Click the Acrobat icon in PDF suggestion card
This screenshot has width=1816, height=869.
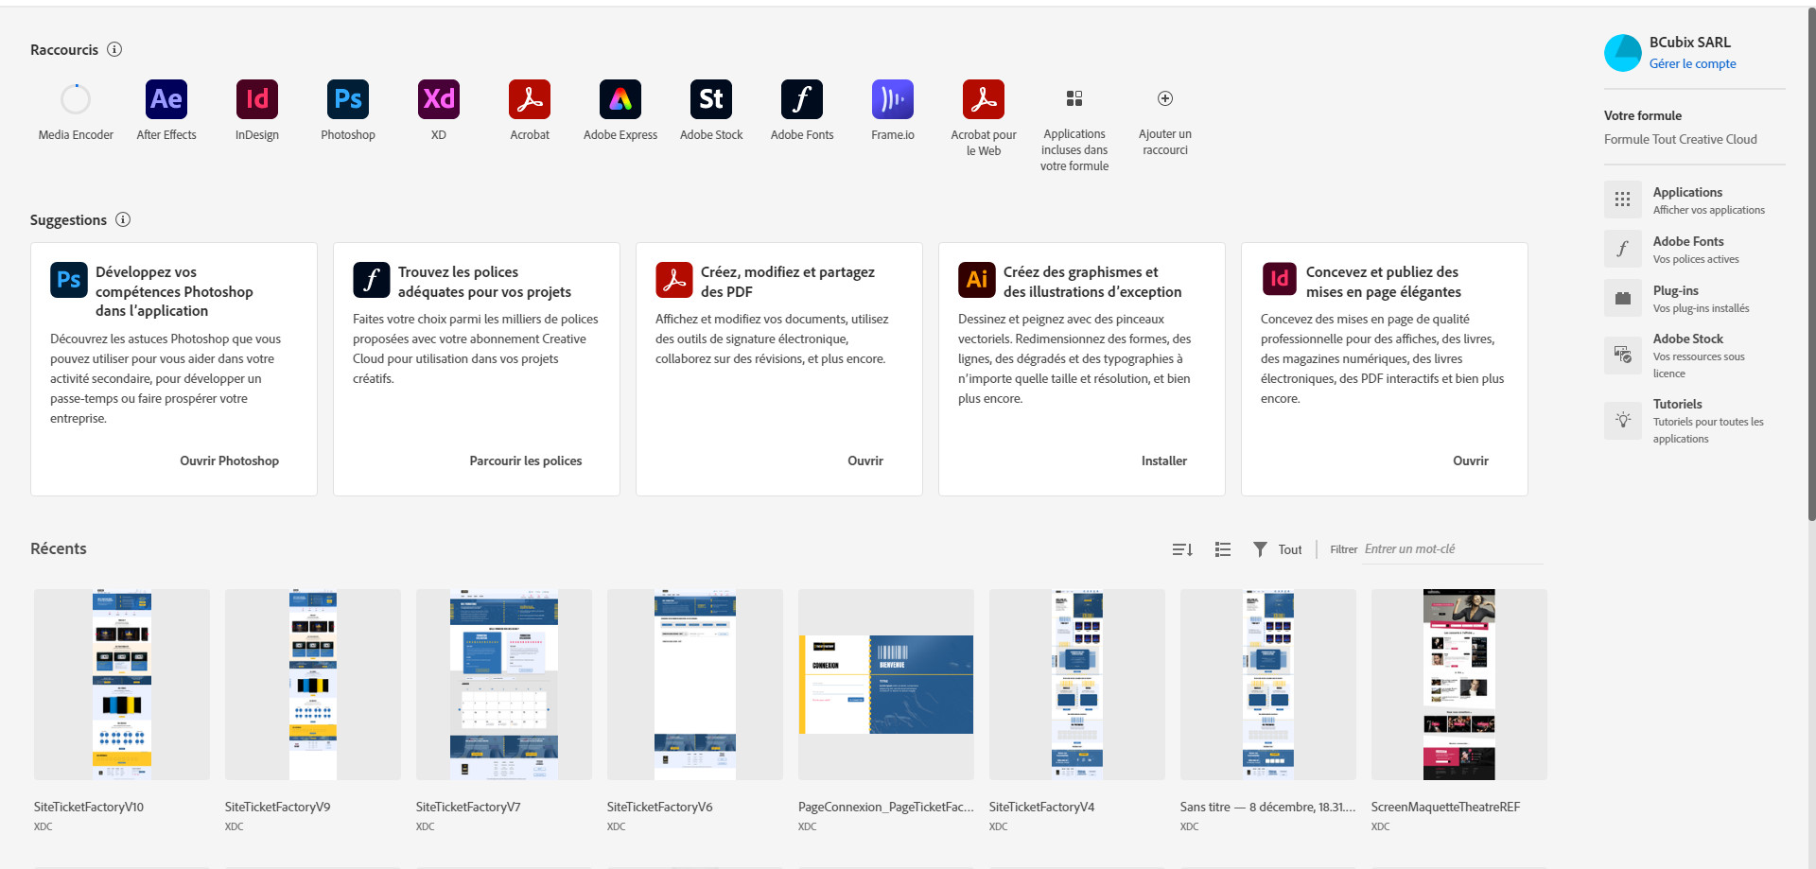[674, 280]
